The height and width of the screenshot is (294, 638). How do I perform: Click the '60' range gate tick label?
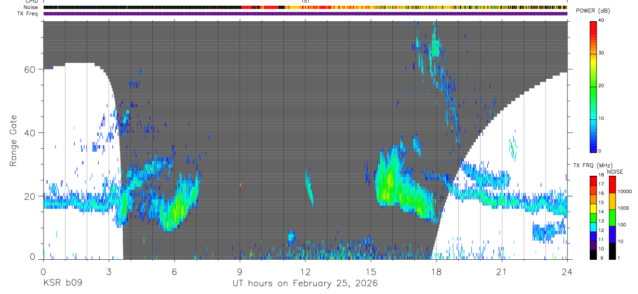(x=31, y=69)
